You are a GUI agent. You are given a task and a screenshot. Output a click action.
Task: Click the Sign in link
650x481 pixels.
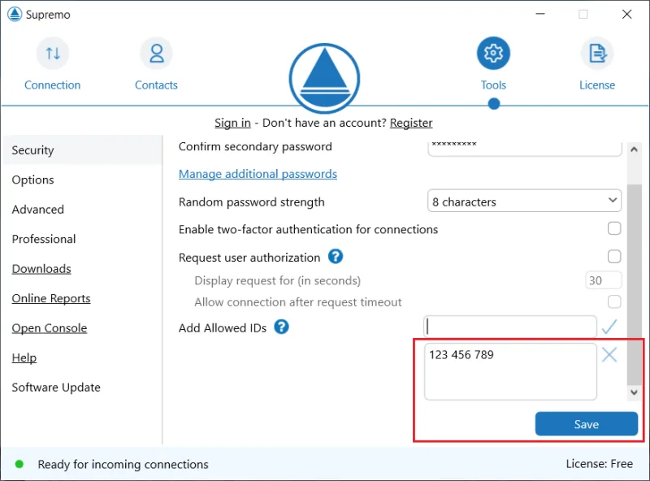pyautogui.click(x=232, y=123)
